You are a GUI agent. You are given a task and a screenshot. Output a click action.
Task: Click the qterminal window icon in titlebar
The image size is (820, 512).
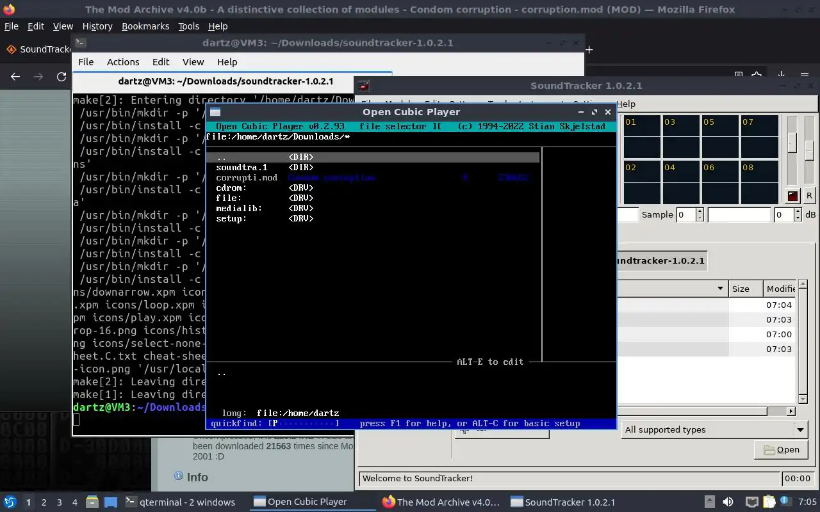tap(80, 43)
